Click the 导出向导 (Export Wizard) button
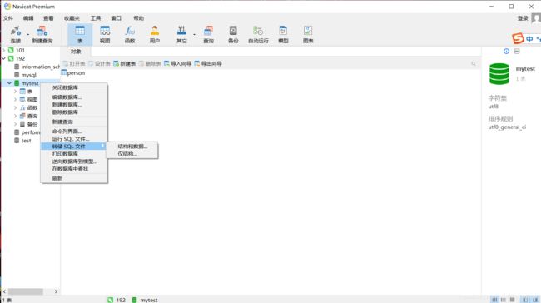The image size is (541, 303). 208,63
